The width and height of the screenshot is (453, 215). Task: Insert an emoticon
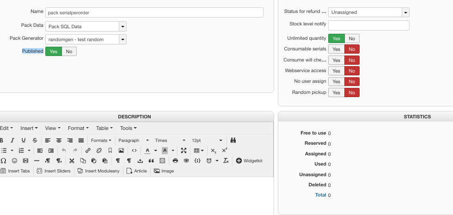pyautogui.click(x=14, y=160)
